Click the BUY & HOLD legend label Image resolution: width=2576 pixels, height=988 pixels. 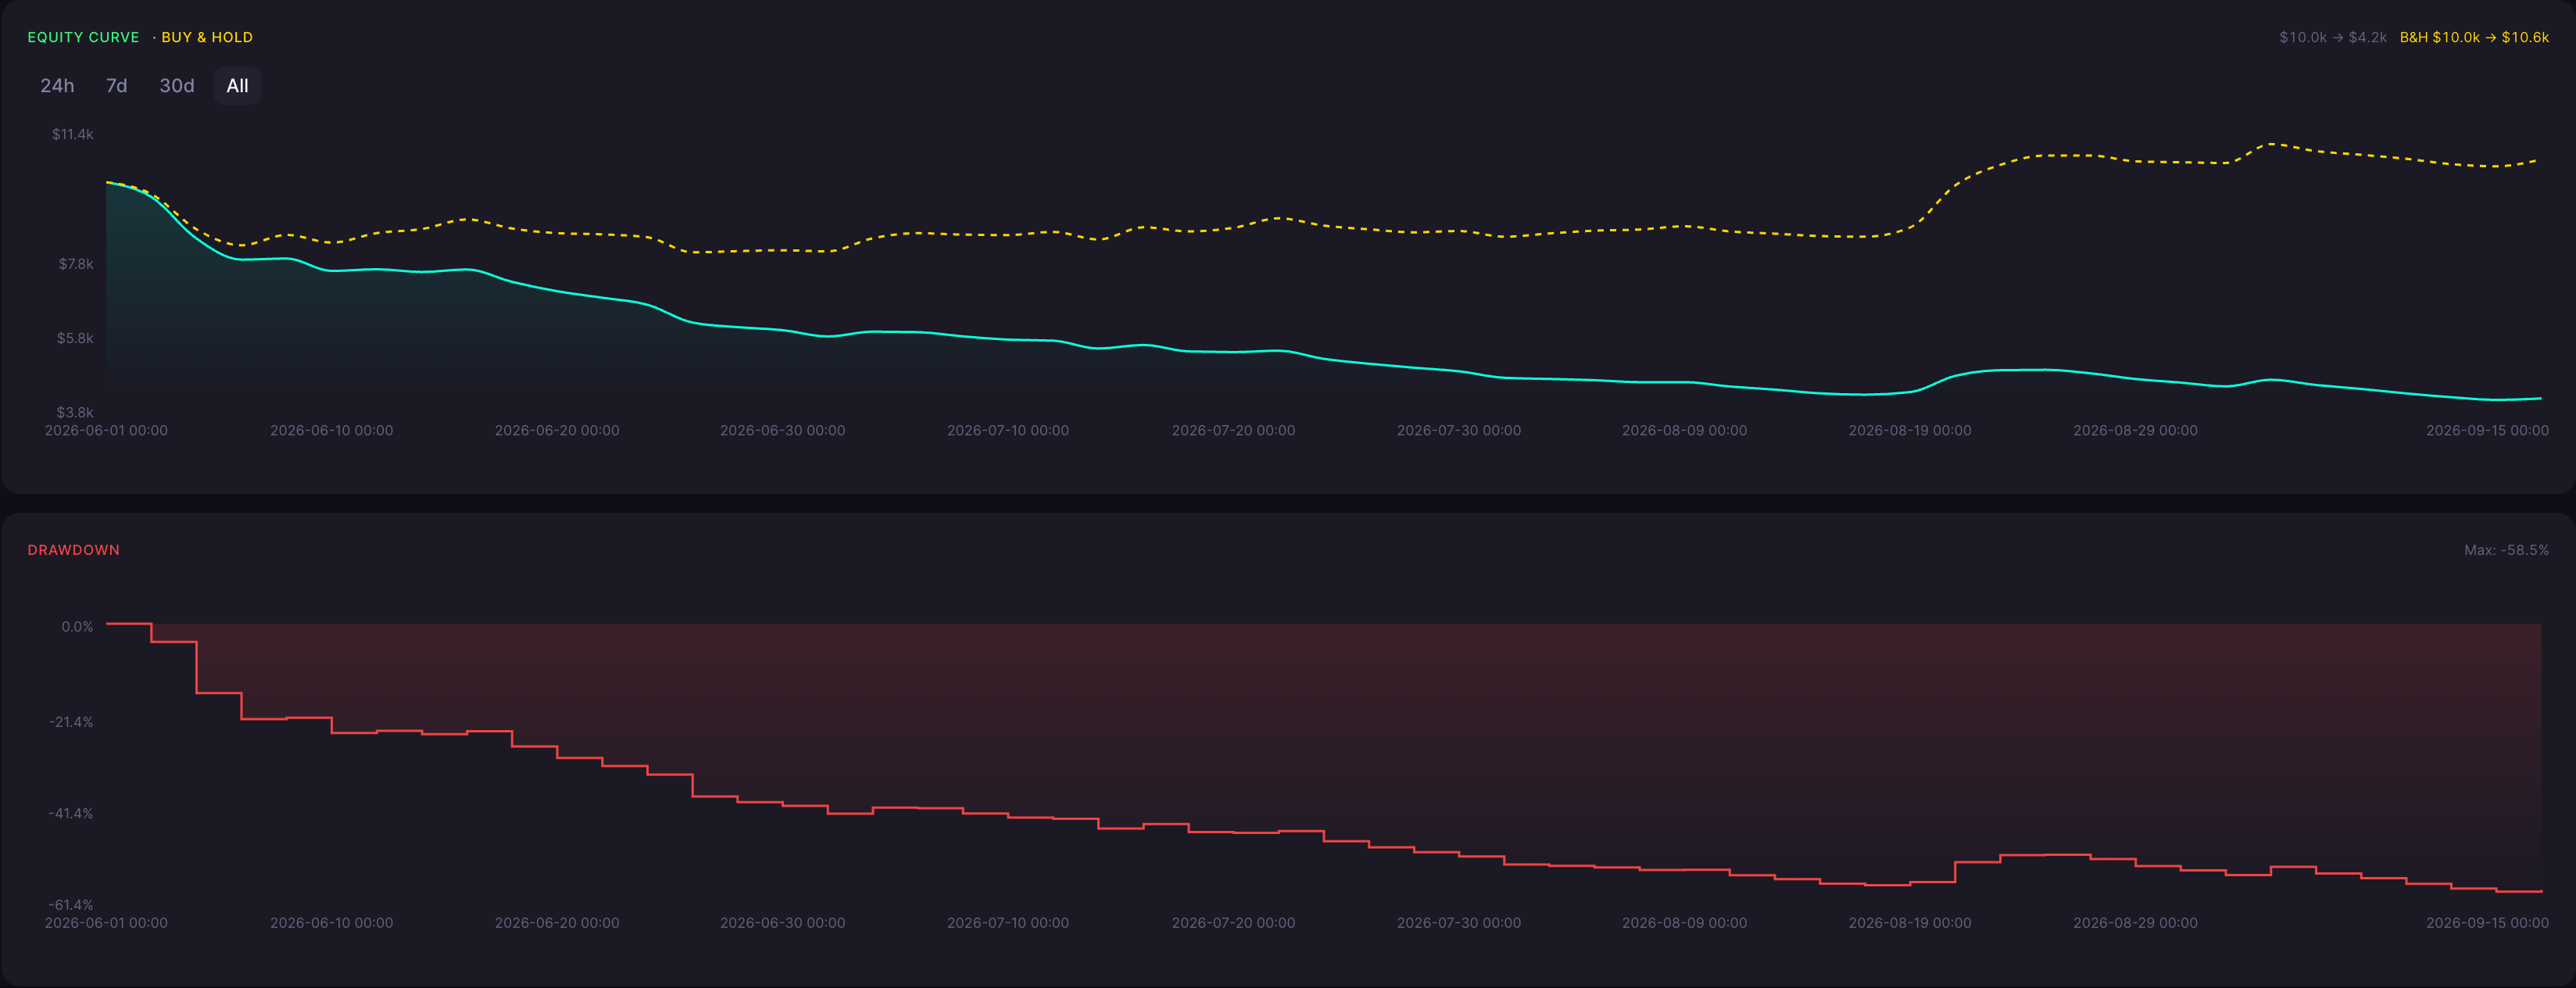click(x=207, y=37)
